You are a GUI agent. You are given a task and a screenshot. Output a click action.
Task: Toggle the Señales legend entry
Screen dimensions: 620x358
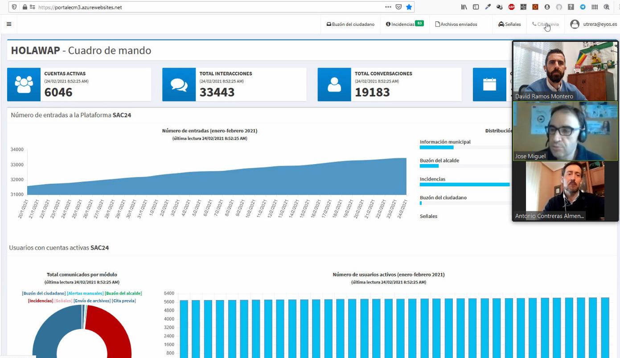pyautogui.click(x=63, y=301)
